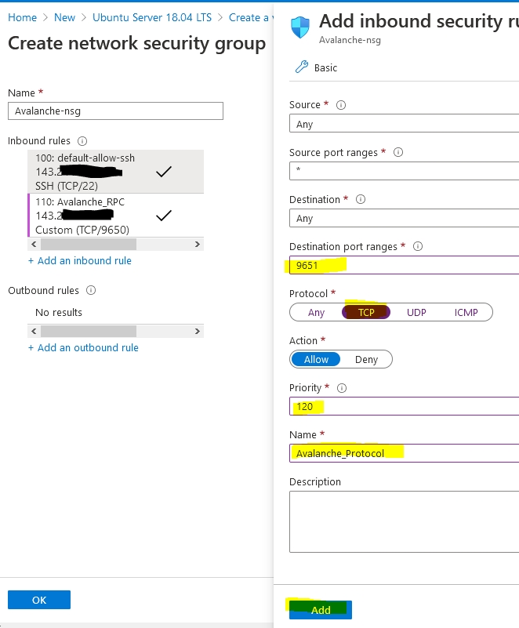Click info icon next to Source label

(341, 105)
